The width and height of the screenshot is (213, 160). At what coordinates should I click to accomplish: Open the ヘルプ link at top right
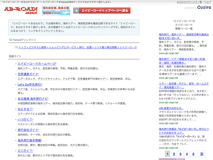point(208,2)
